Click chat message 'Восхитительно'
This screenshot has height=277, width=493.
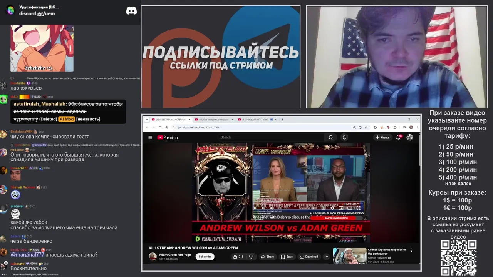tap(29, 268)
